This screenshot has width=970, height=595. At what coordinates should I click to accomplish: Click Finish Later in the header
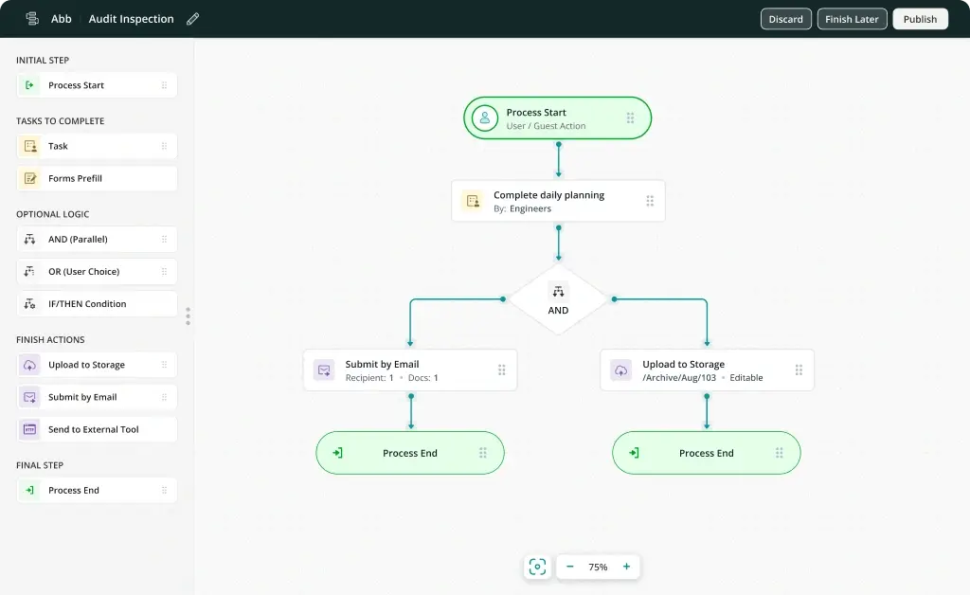[x=853, y=19]
